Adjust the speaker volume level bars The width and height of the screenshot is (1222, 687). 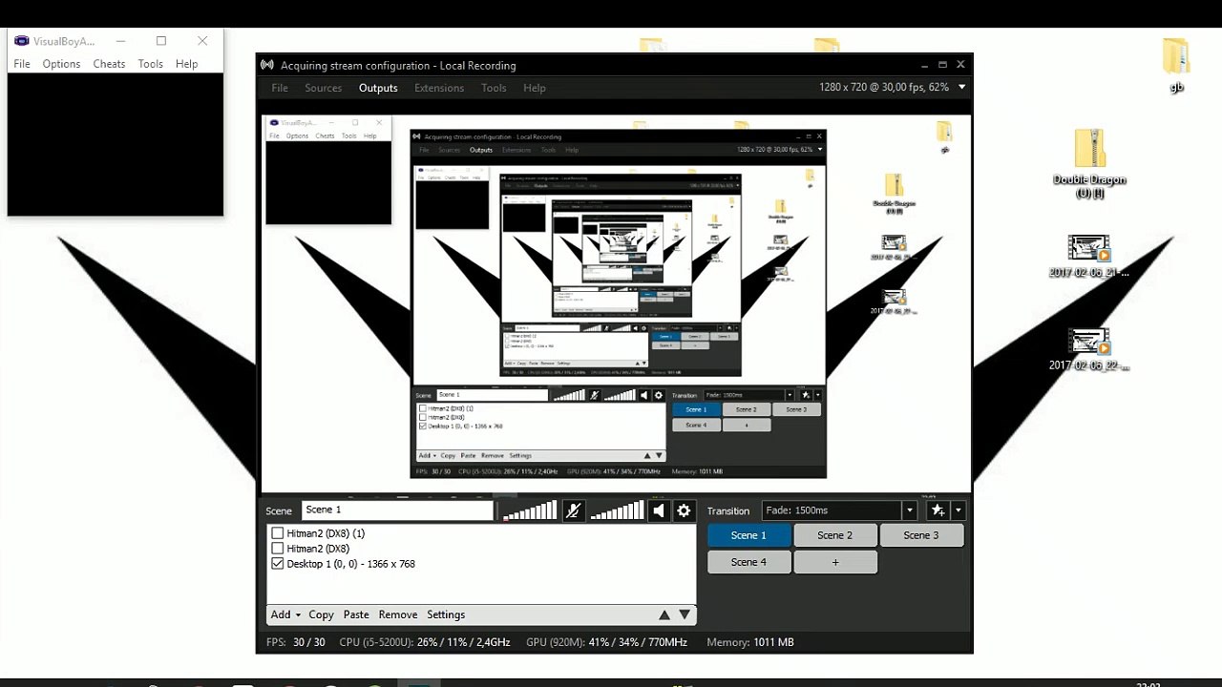[617, 510]
